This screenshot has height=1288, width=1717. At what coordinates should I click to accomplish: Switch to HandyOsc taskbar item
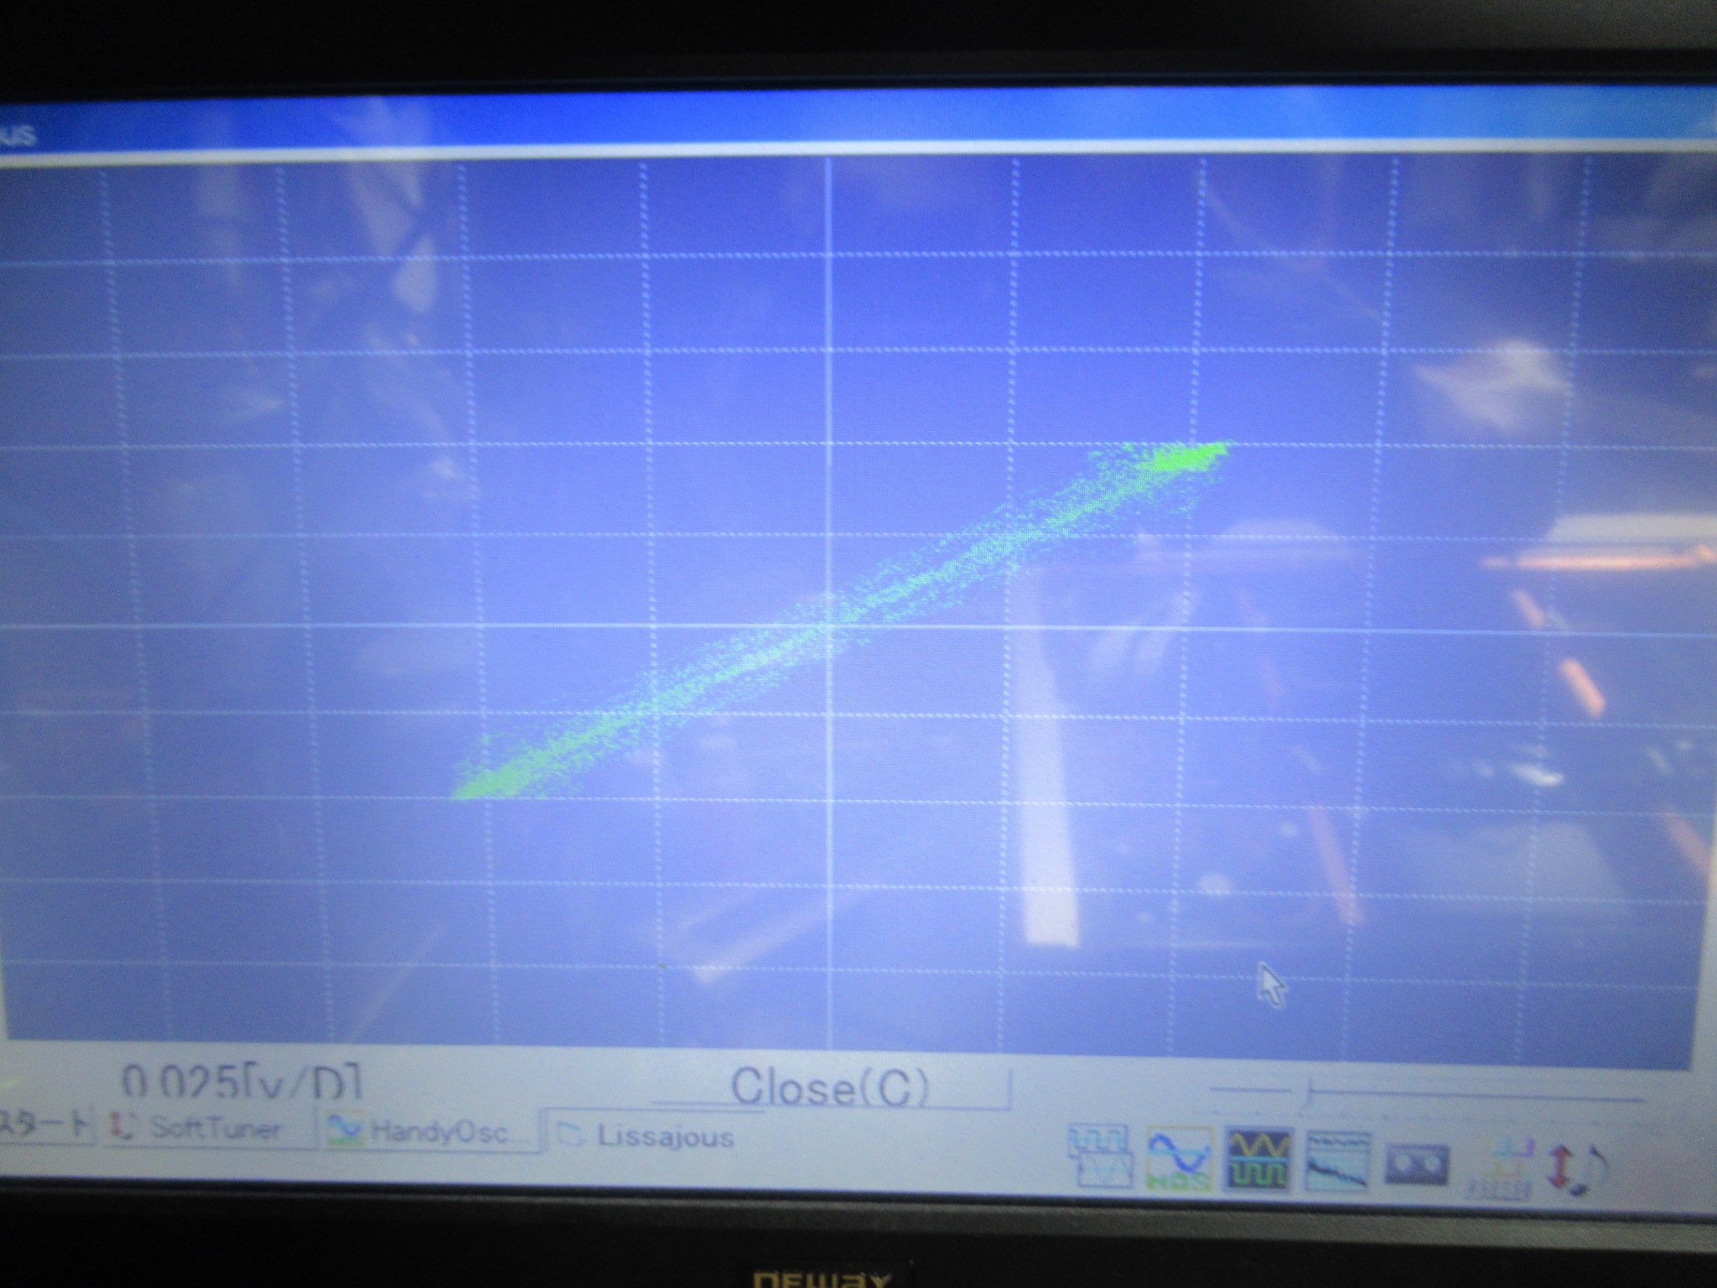click(431, 1132)
